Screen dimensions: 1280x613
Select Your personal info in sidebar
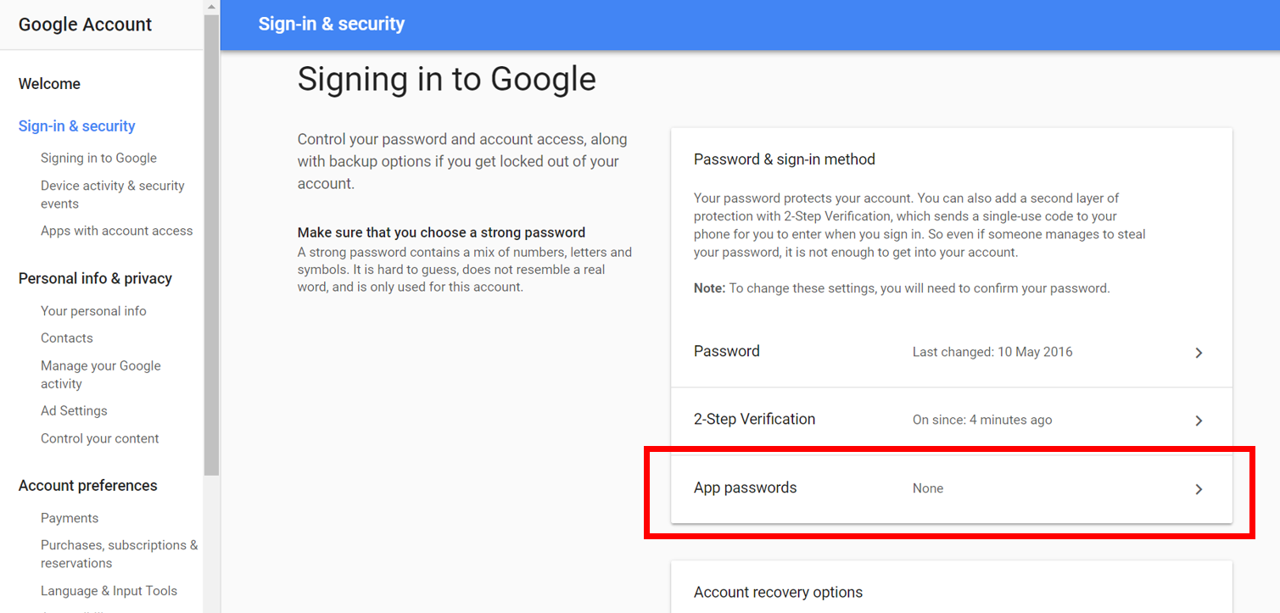point(93,311)
